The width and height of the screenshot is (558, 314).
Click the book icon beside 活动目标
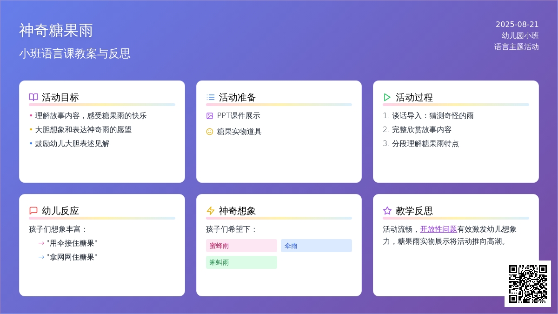[33, 97]
